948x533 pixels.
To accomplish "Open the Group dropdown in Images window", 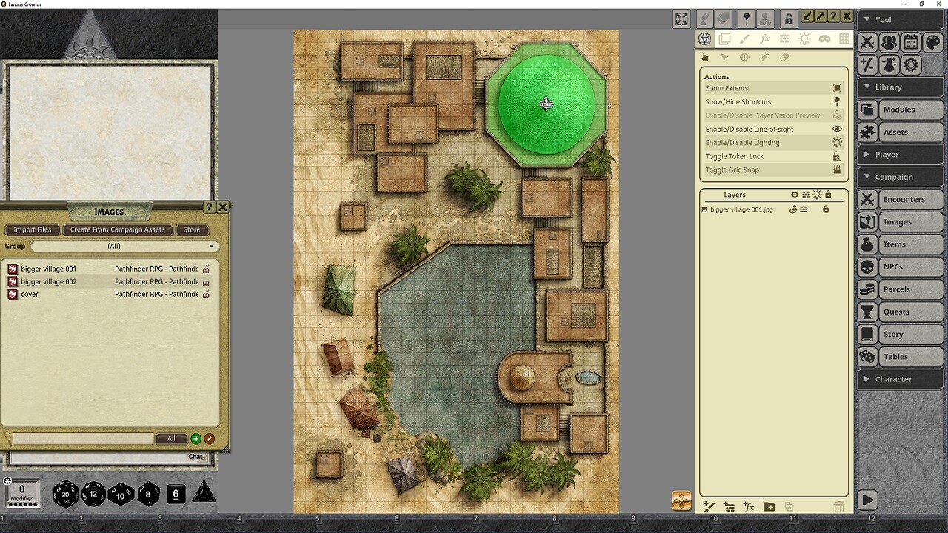I will click(124, 247).
